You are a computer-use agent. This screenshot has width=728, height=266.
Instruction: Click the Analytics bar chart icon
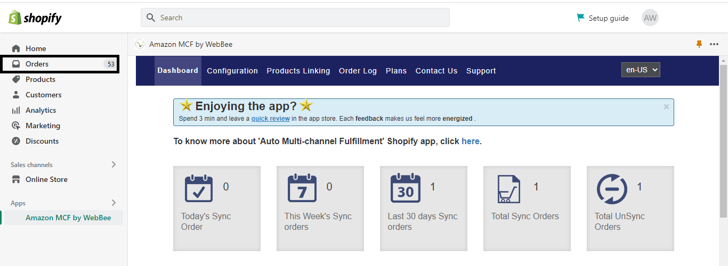pyautogui.click(x=16, y=110)
